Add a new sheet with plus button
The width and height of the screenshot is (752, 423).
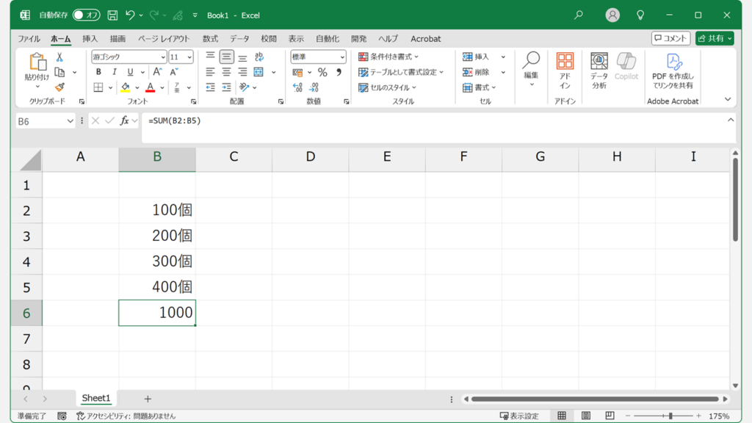(148, 399)
